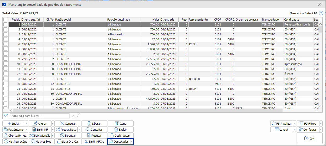Click the Excluir trash icon button
This screenshot has height=146, width=326.
(x=116, y=130)
